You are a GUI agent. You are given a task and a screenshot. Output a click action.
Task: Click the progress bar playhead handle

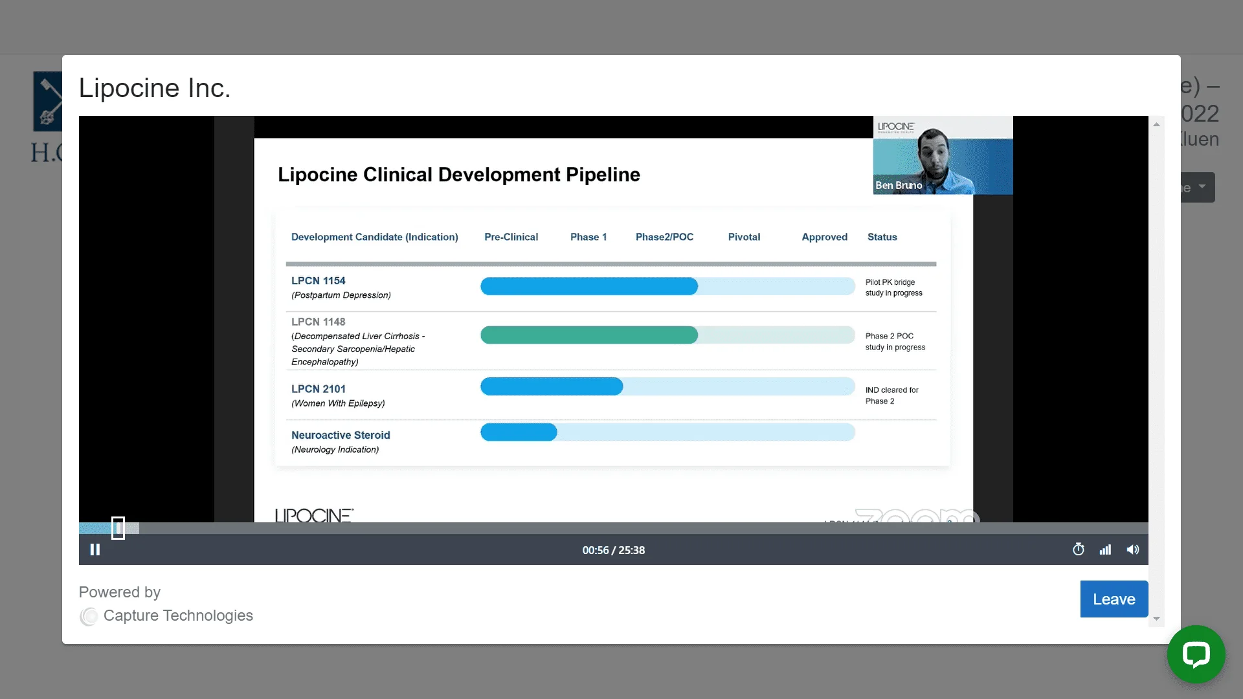tap(118, 527)
